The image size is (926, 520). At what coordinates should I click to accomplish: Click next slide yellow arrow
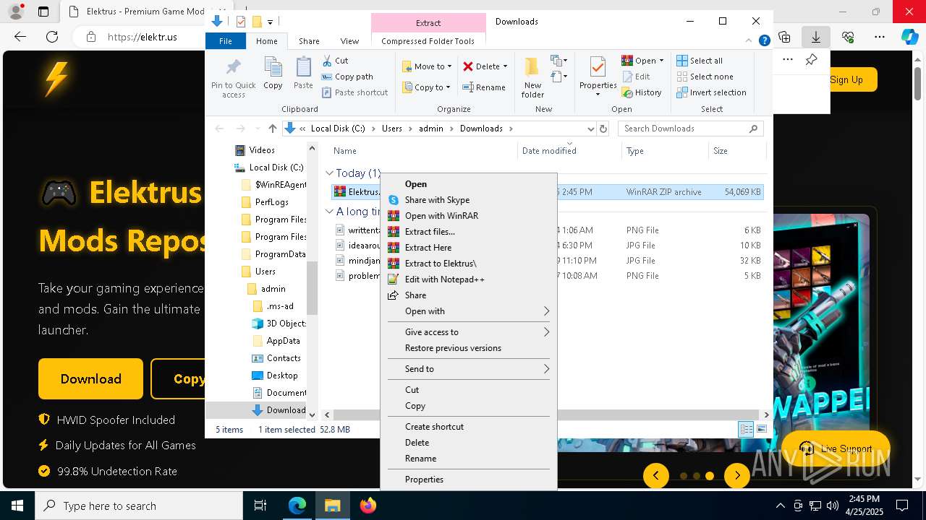click(737, 475)
